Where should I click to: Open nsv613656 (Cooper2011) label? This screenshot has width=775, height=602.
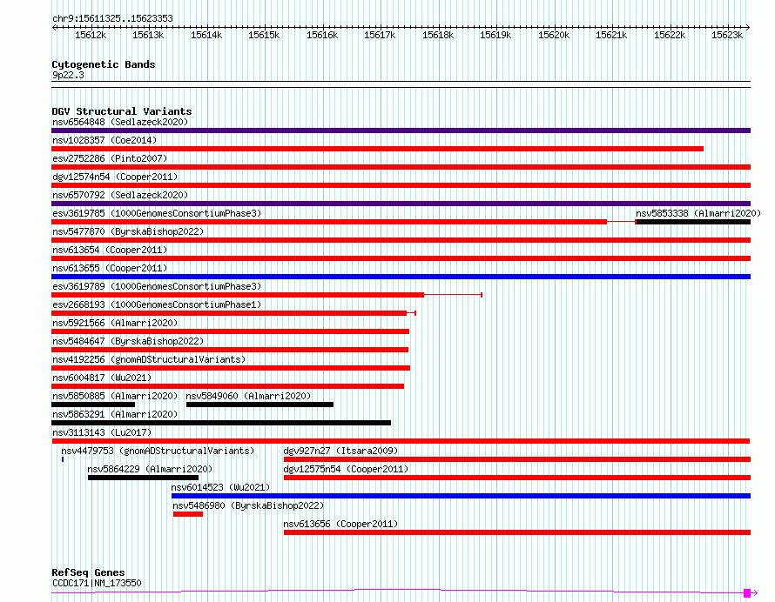(x=340, y=524)
